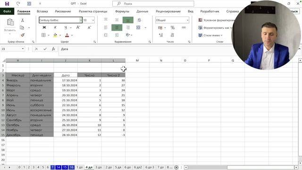Click the Accounting Number Format icon
Screen dimensions: 302x170
point(160,27)
